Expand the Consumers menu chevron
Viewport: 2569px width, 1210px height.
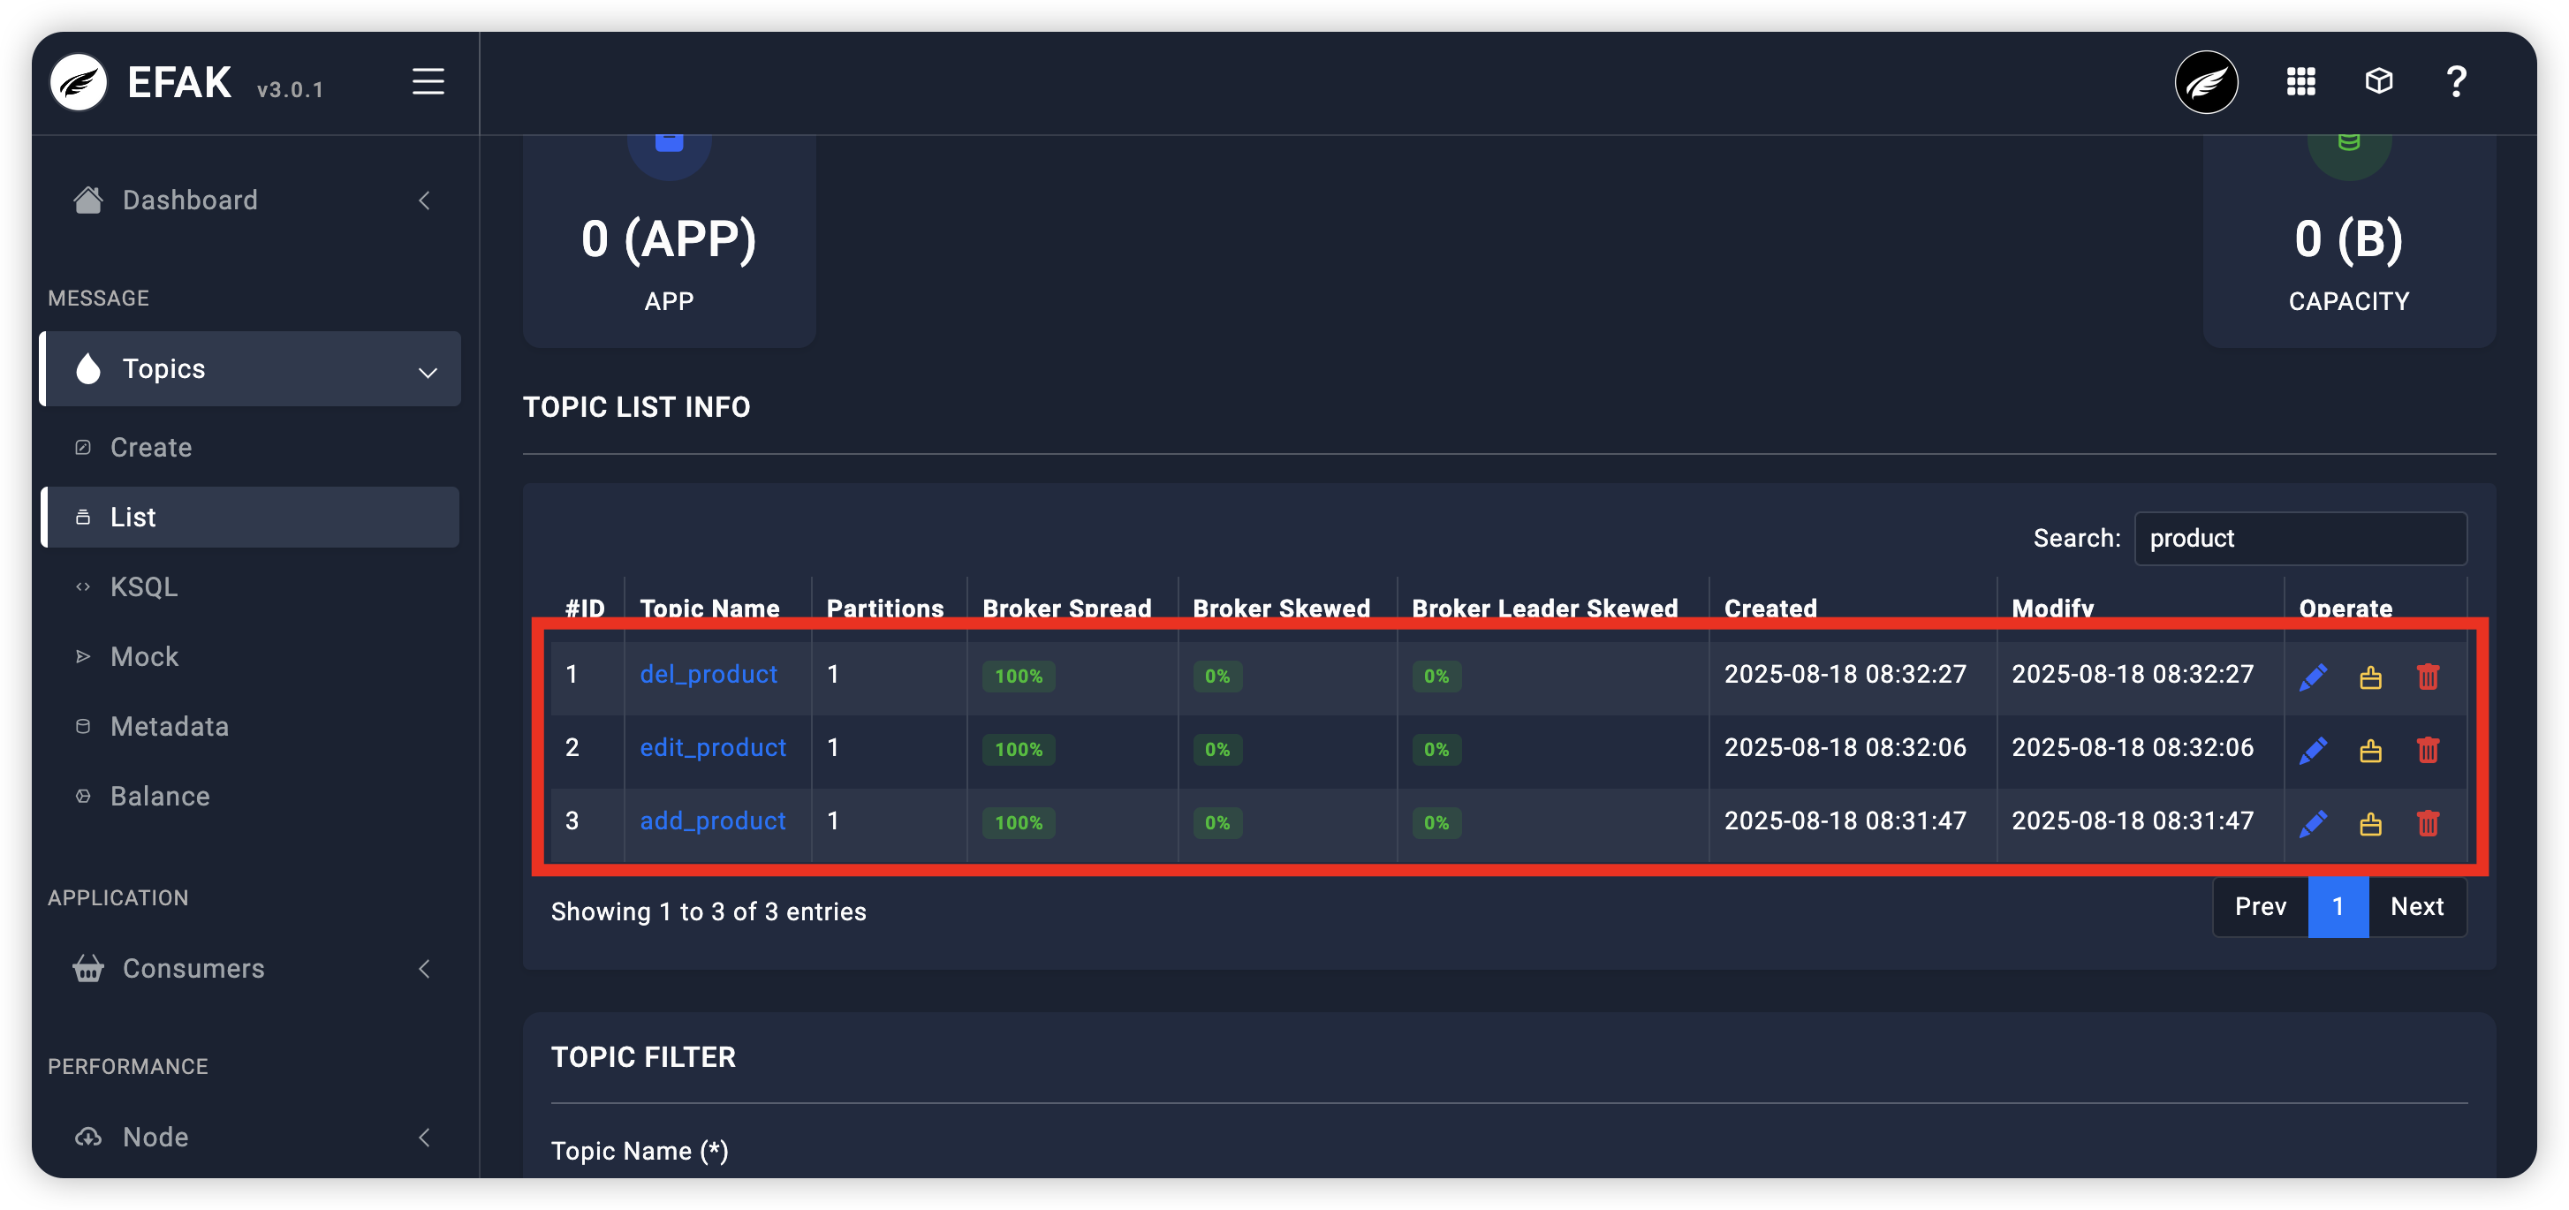tap(425, 969)
